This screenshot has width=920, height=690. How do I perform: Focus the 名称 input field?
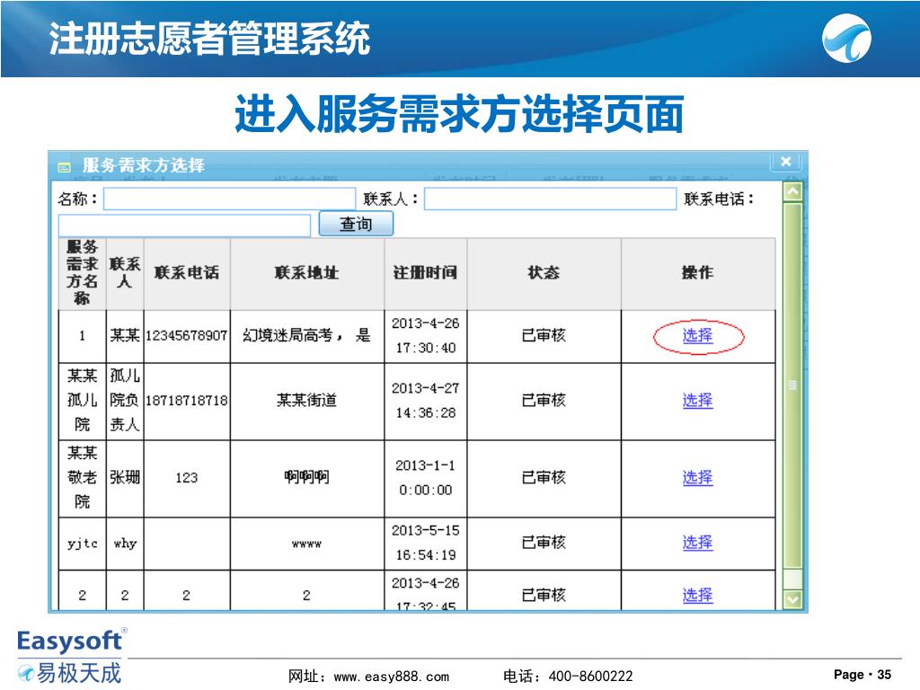(229, 199)
